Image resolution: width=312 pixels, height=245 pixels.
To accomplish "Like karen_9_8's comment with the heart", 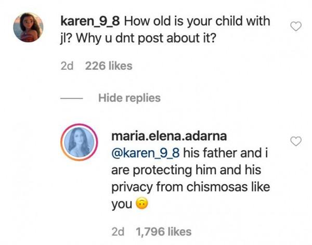I will 296,27.
